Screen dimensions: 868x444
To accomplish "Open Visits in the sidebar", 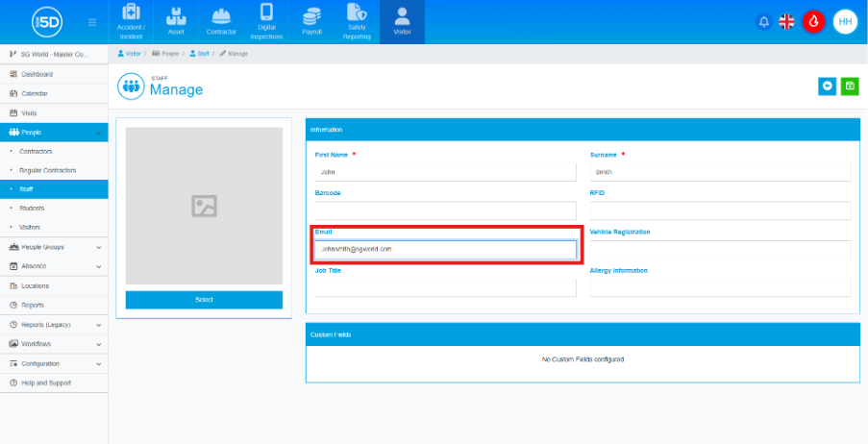I will click(54, 113).
